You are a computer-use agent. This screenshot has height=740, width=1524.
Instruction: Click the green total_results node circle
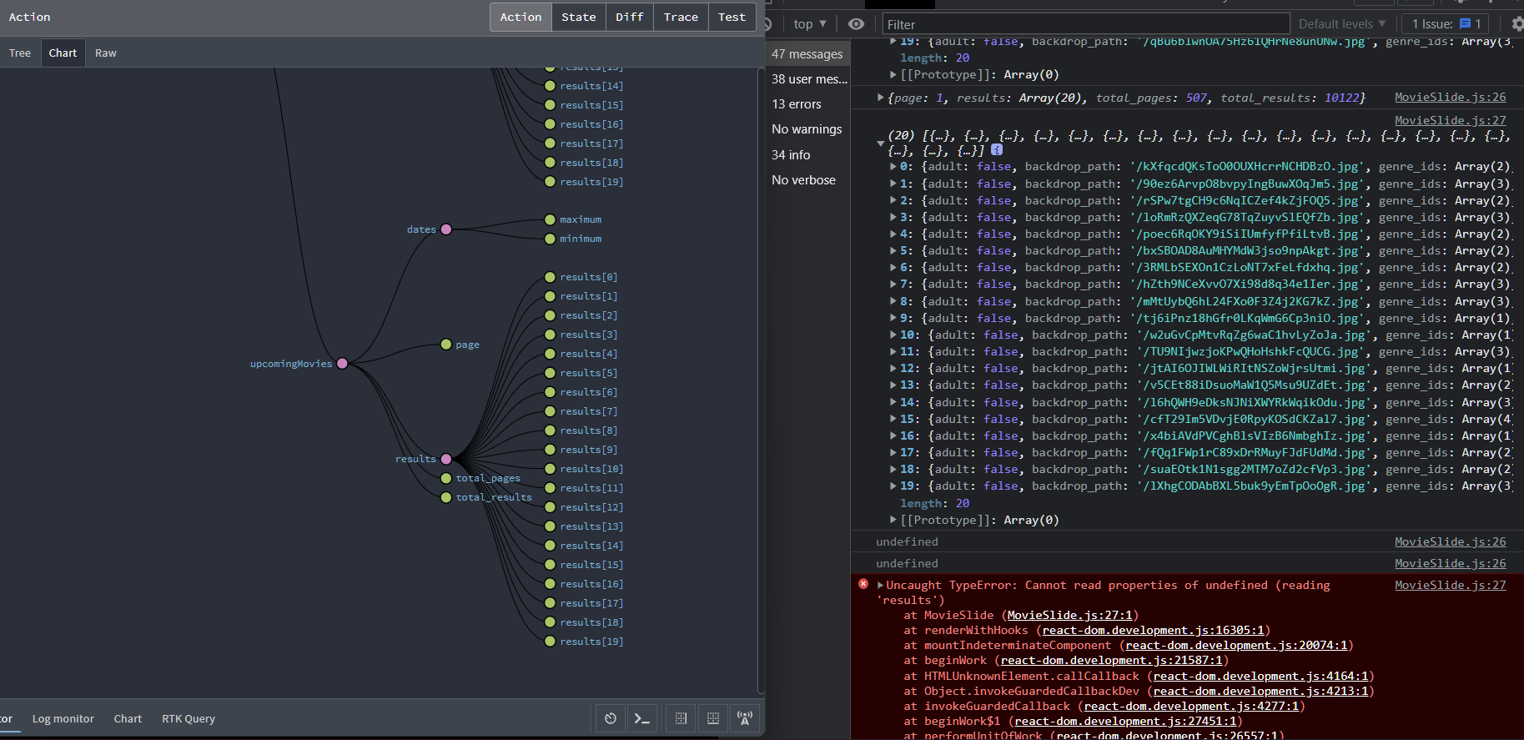click(446, 497)
